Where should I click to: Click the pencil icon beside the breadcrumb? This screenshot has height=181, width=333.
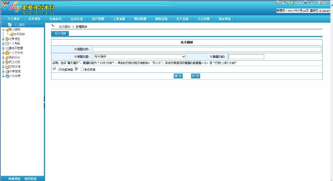pos(53,26)
